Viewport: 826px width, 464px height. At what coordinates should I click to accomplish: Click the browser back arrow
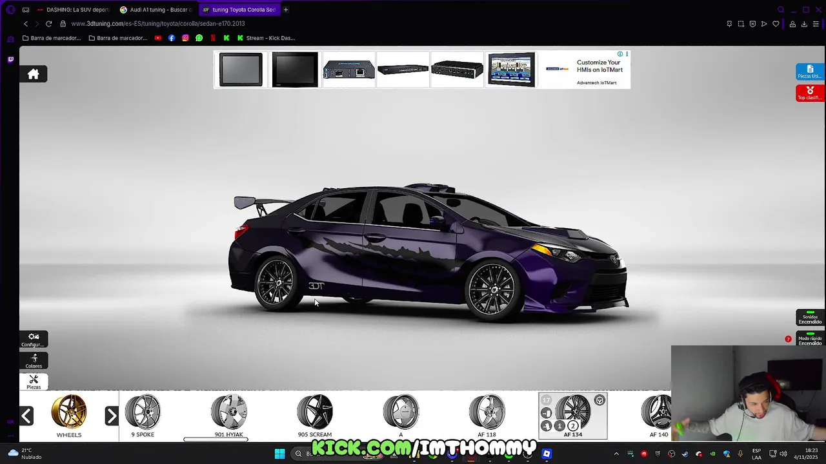(26, 24)
